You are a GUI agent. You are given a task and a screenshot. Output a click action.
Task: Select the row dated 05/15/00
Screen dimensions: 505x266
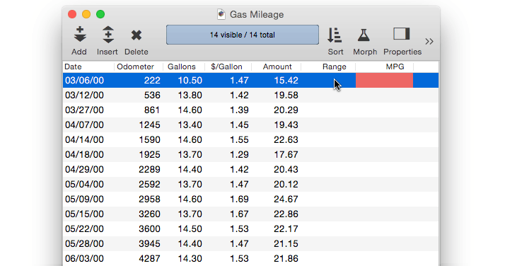(x=250, y=214)
